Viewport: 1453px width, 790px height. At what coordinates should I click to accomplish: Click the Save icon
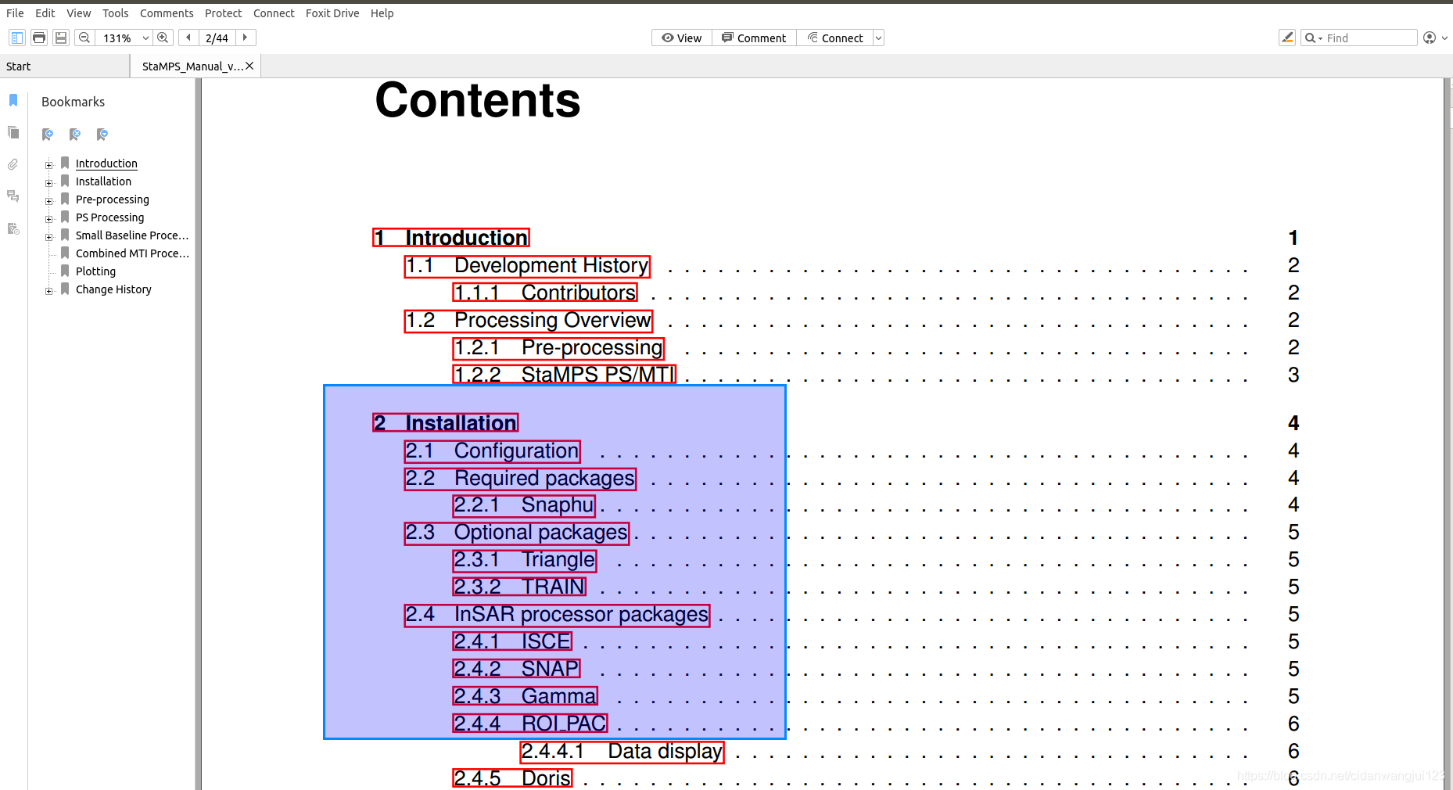[x=61, y=38]
